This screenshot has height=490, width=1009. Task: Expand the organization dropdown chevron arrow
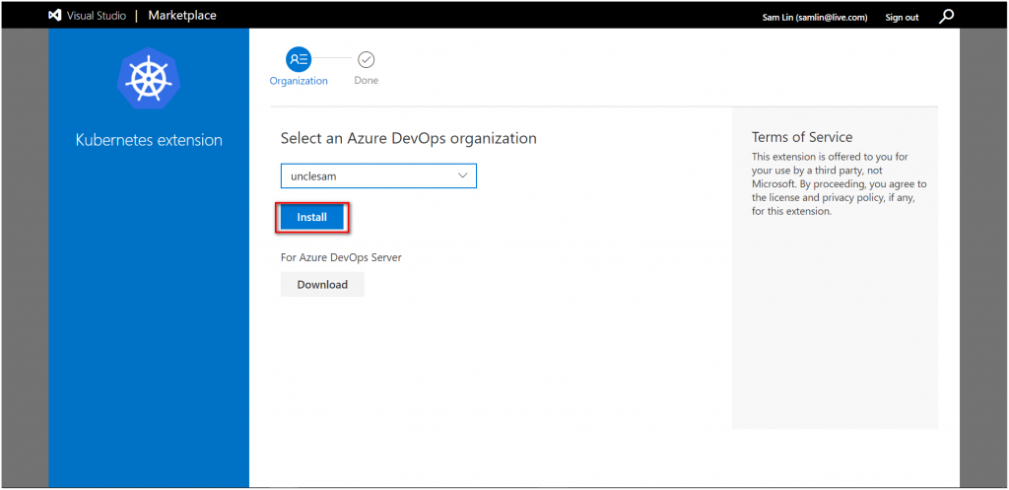463,175
